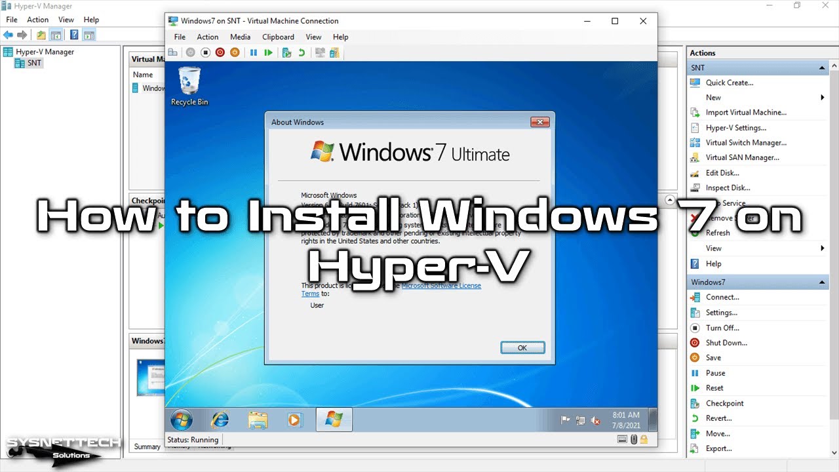Click Import Virtual Machine action
This screenshot has width=839, height=472.
[x=746, y=113]
